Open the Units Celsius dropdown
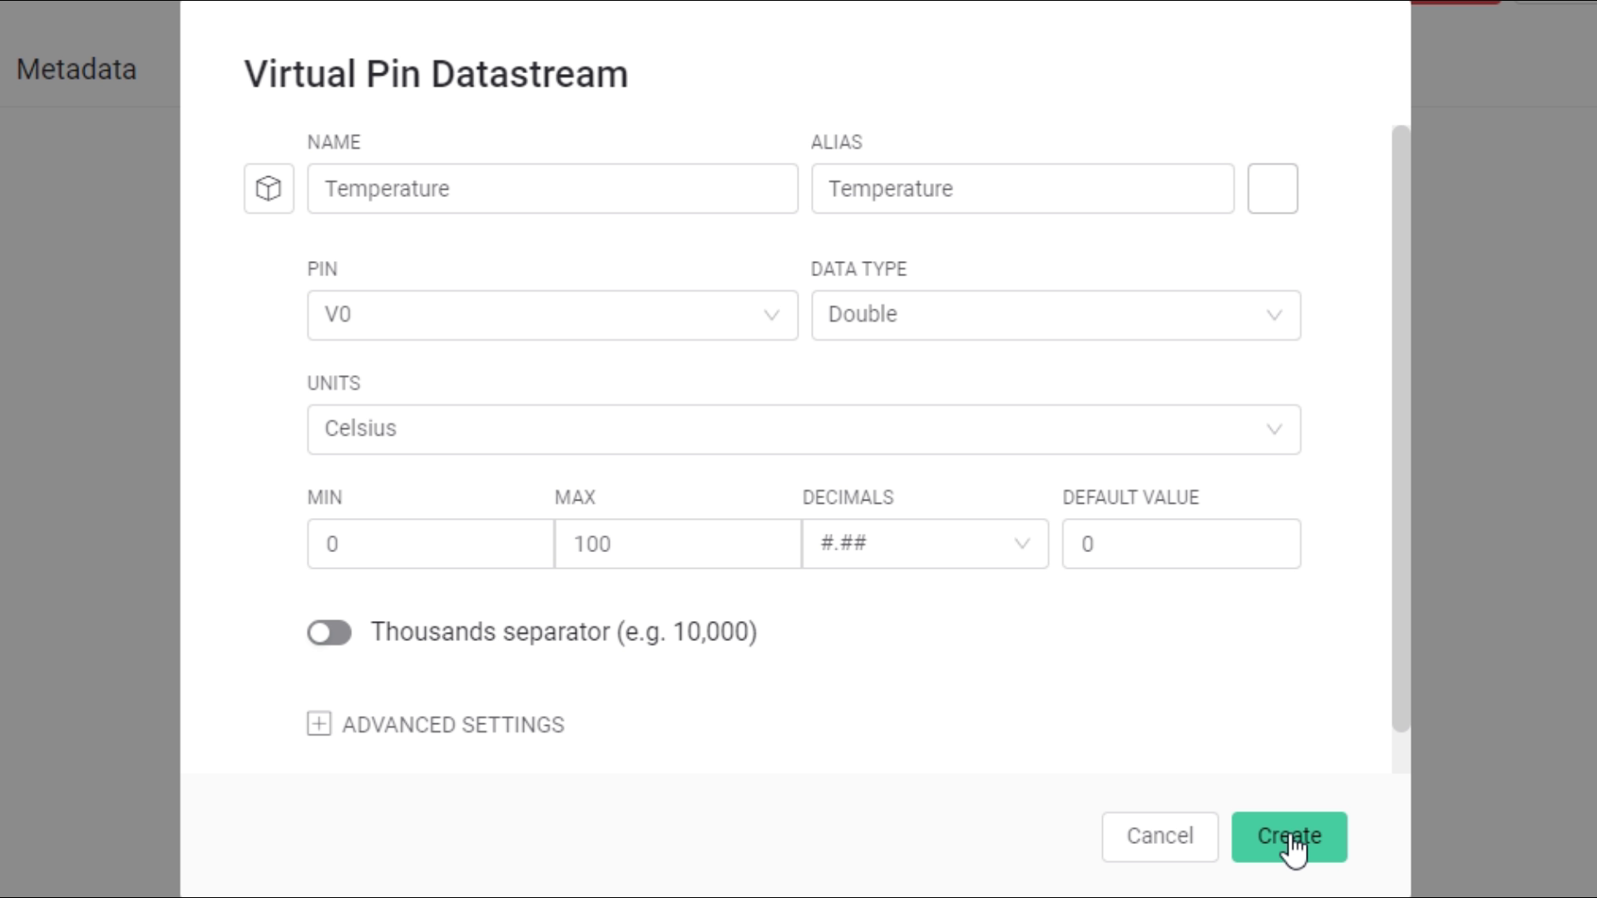This screenshot has height=898, width=1597. pyautogui.click(x=803, y=429)
